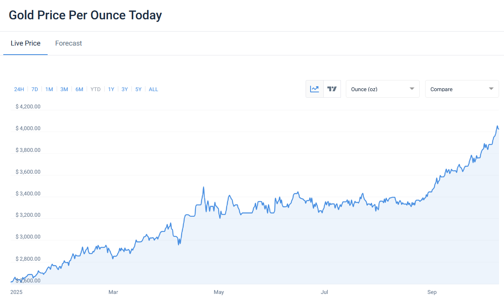Select the Live Price tab
Image resolution: width=504 pixels, height=305 pixels.
click(25, 44)
